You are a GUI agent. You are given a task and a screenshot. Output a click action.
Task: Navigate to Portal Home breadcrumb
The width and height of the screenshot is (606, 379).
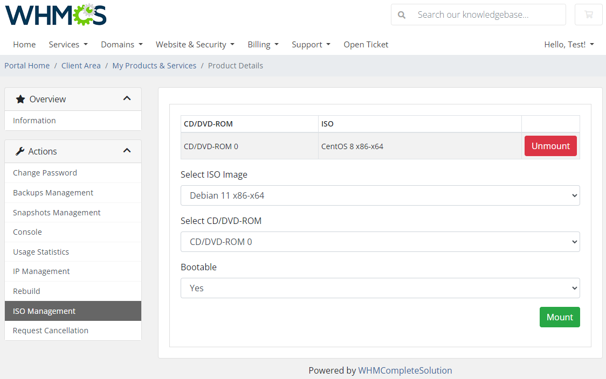pyautogui.click(x=26, y=65)
